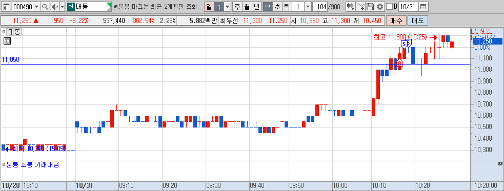
Task: Select the 분 minute chart
Action: click(268, 7)
